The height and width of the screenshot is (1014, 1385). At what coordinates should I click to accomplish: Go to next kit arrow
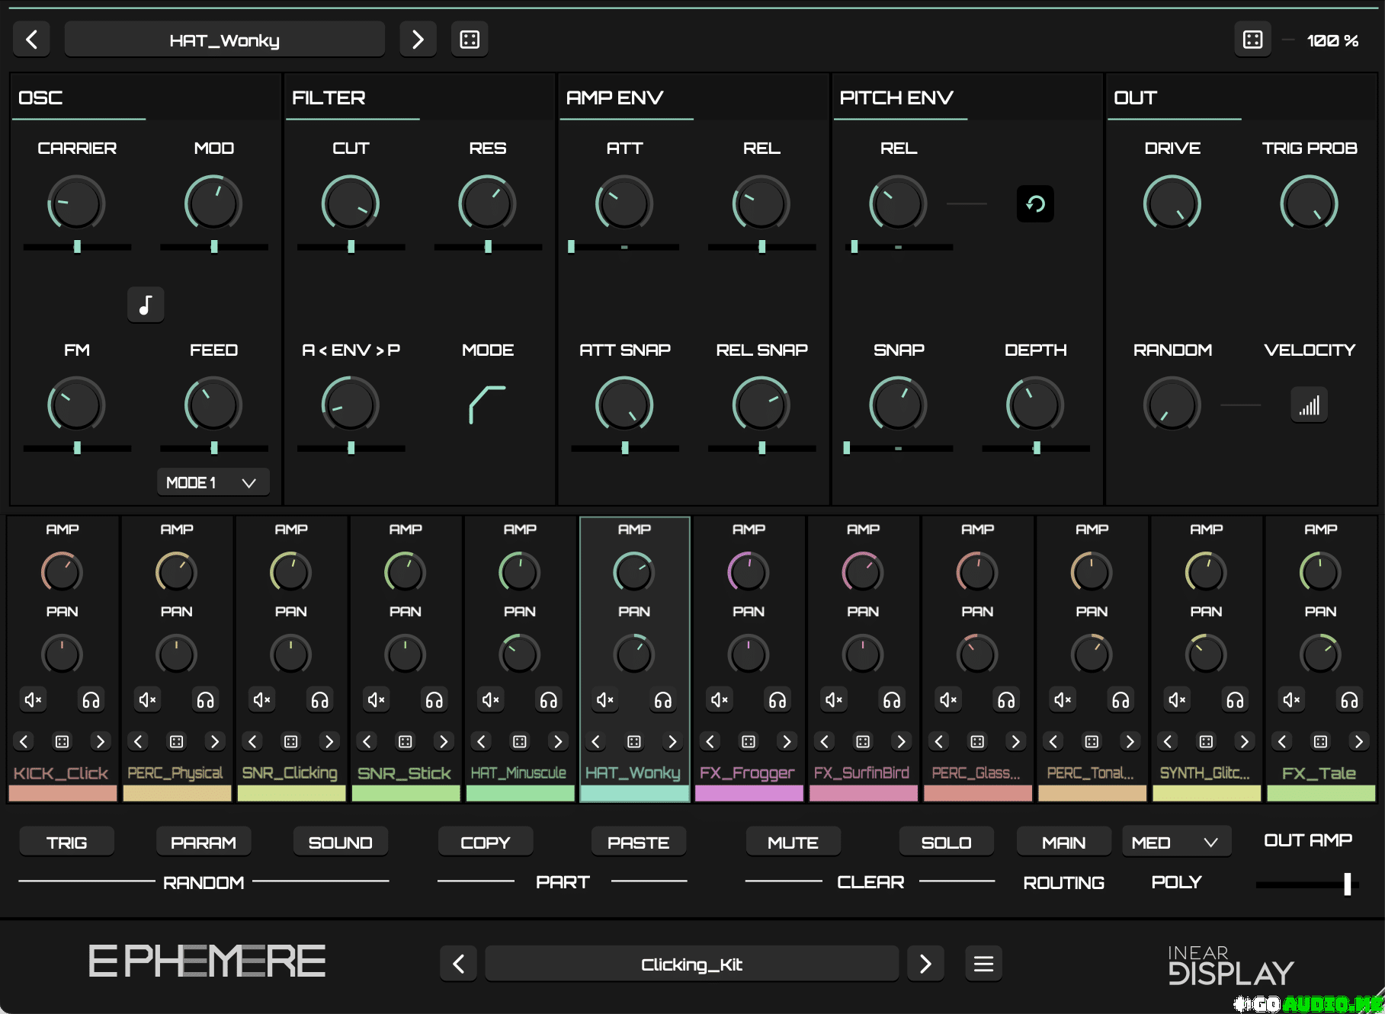tap(926, 964)
